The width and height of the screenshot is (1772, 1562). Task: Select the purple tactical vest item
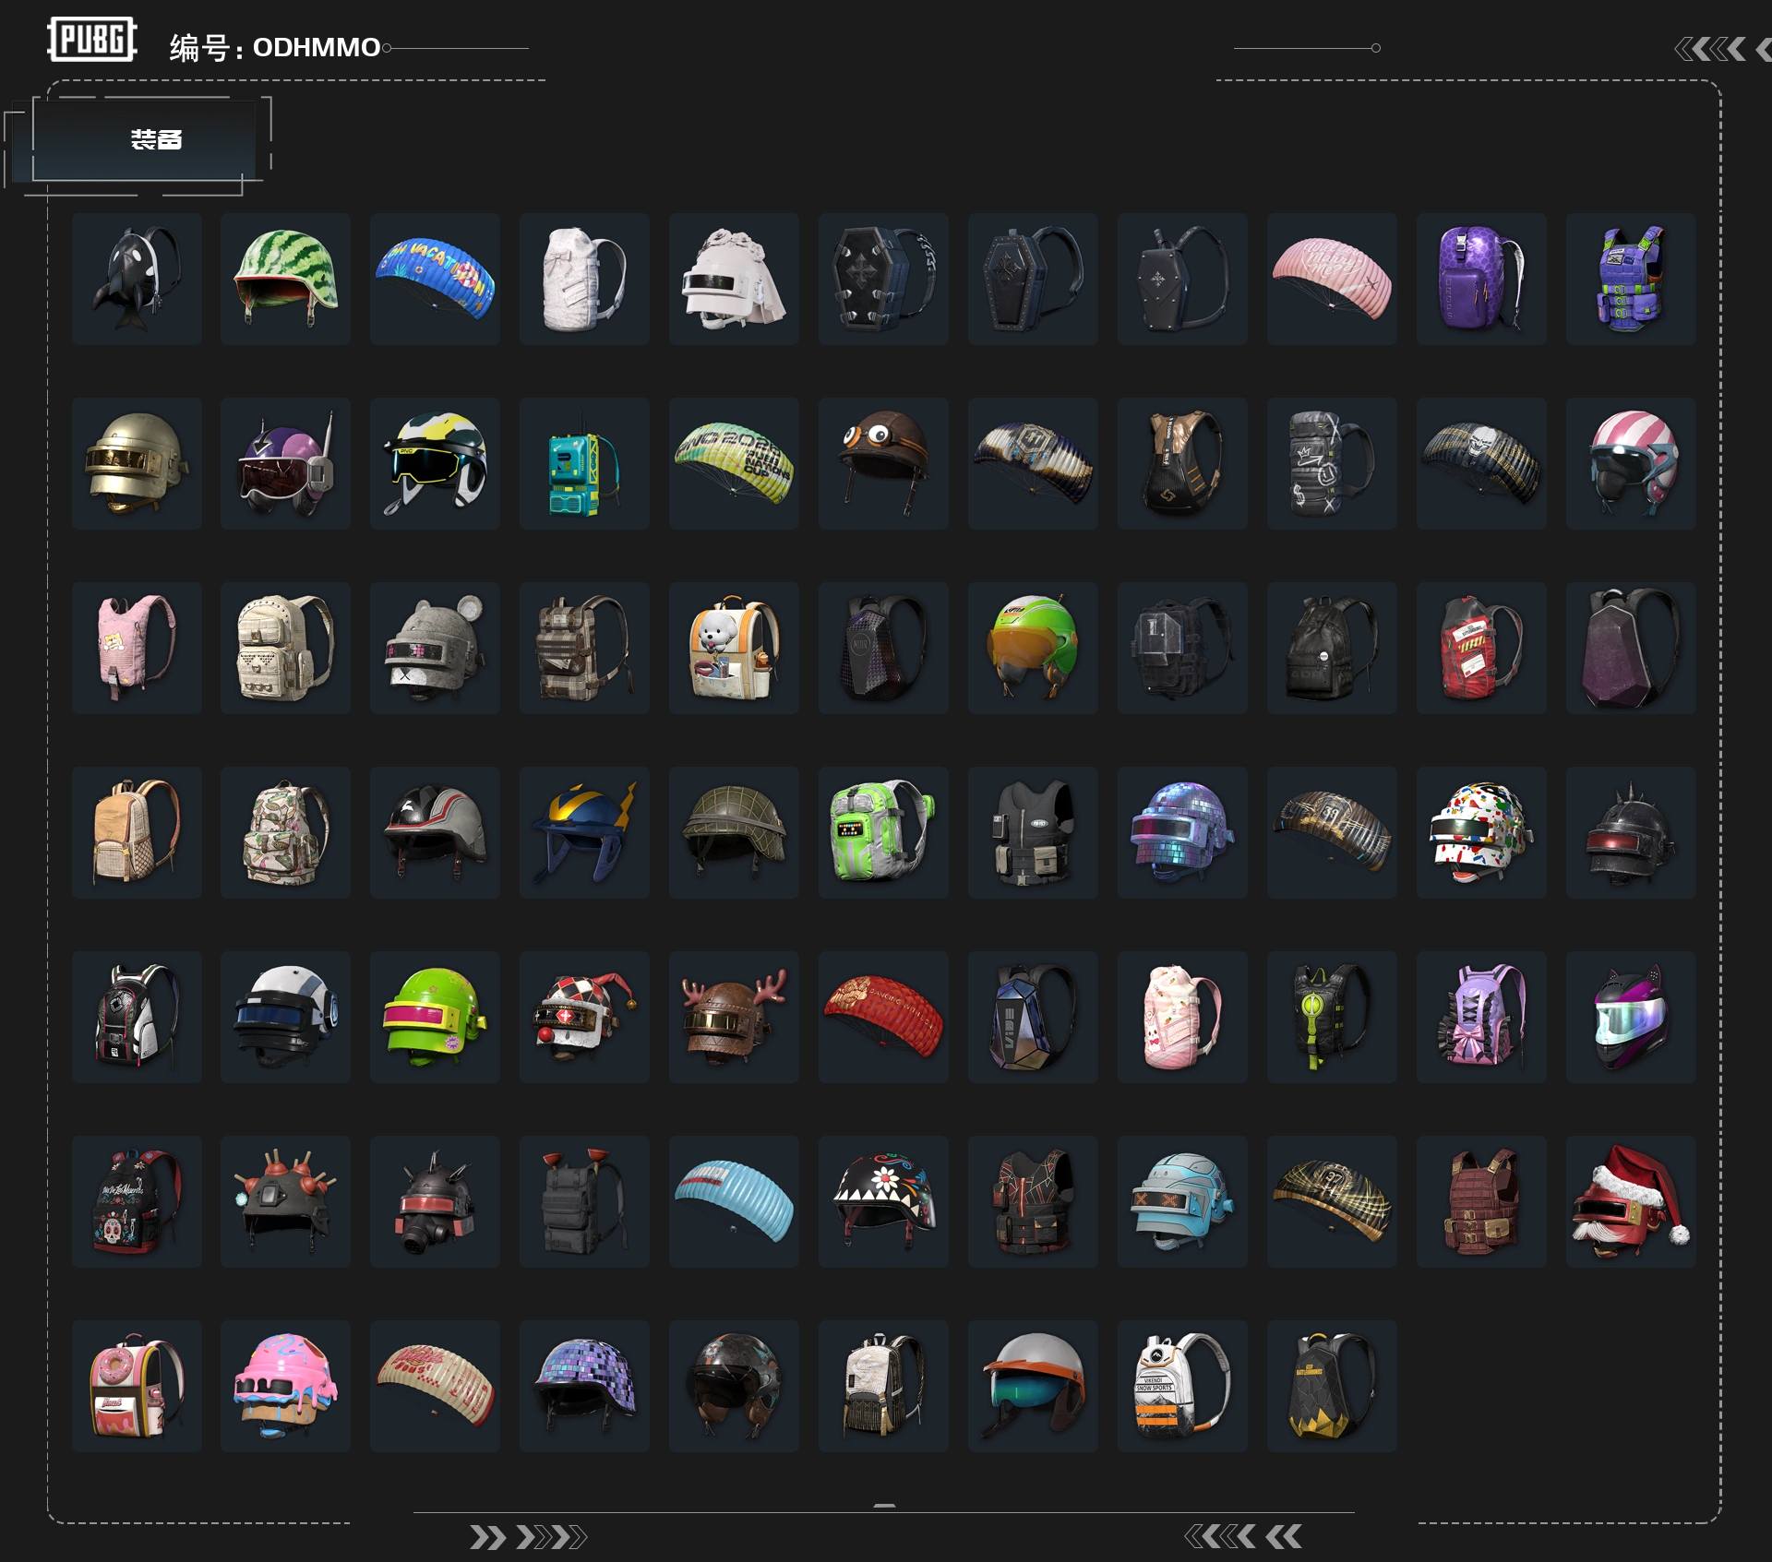point(1631,279)
